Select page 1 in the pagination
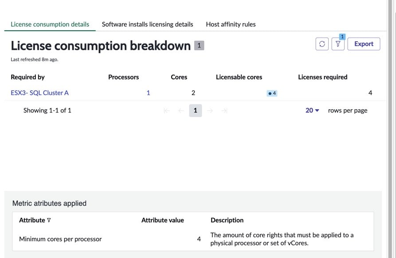The image size is (396, 258). tap(195, 110)
